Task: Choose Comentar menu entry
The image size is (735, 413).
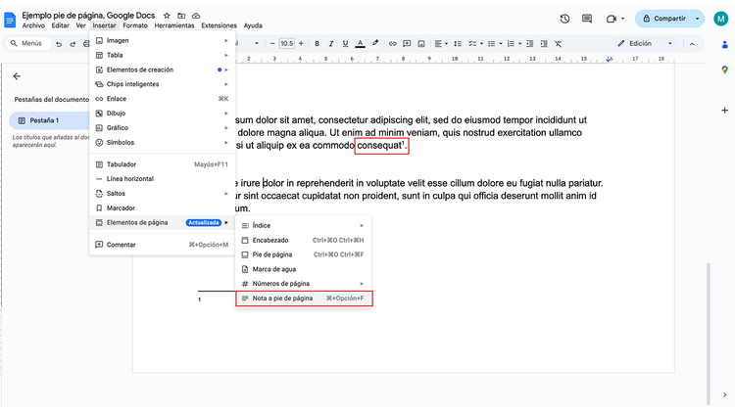Action: point(162,245)
